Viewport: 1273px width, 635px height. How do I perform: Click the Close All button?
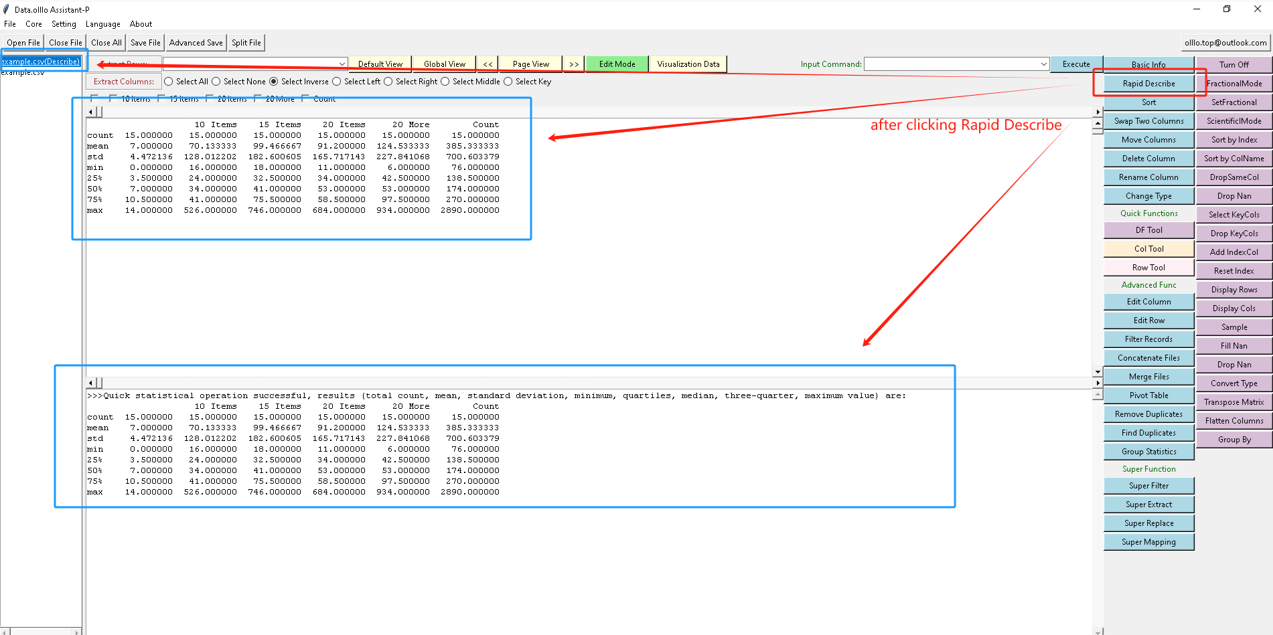106,43
